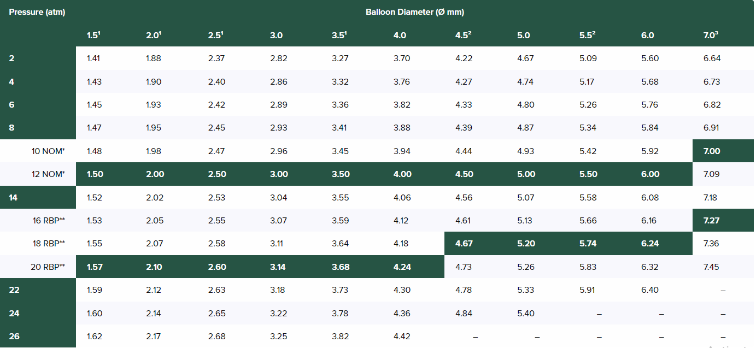Viewport: 756px width, 348px height.
Task: Click the 18 RBP** pressure row label
Action: [x=49, y=244]
